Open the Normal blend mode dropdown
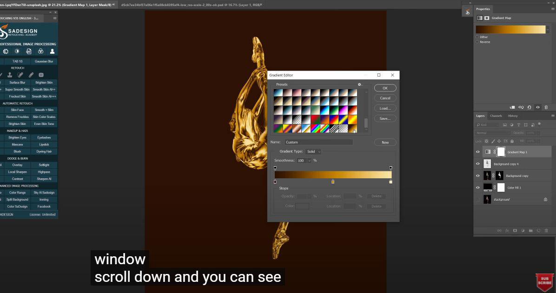The image size is (556, 293). coord(492,133)
